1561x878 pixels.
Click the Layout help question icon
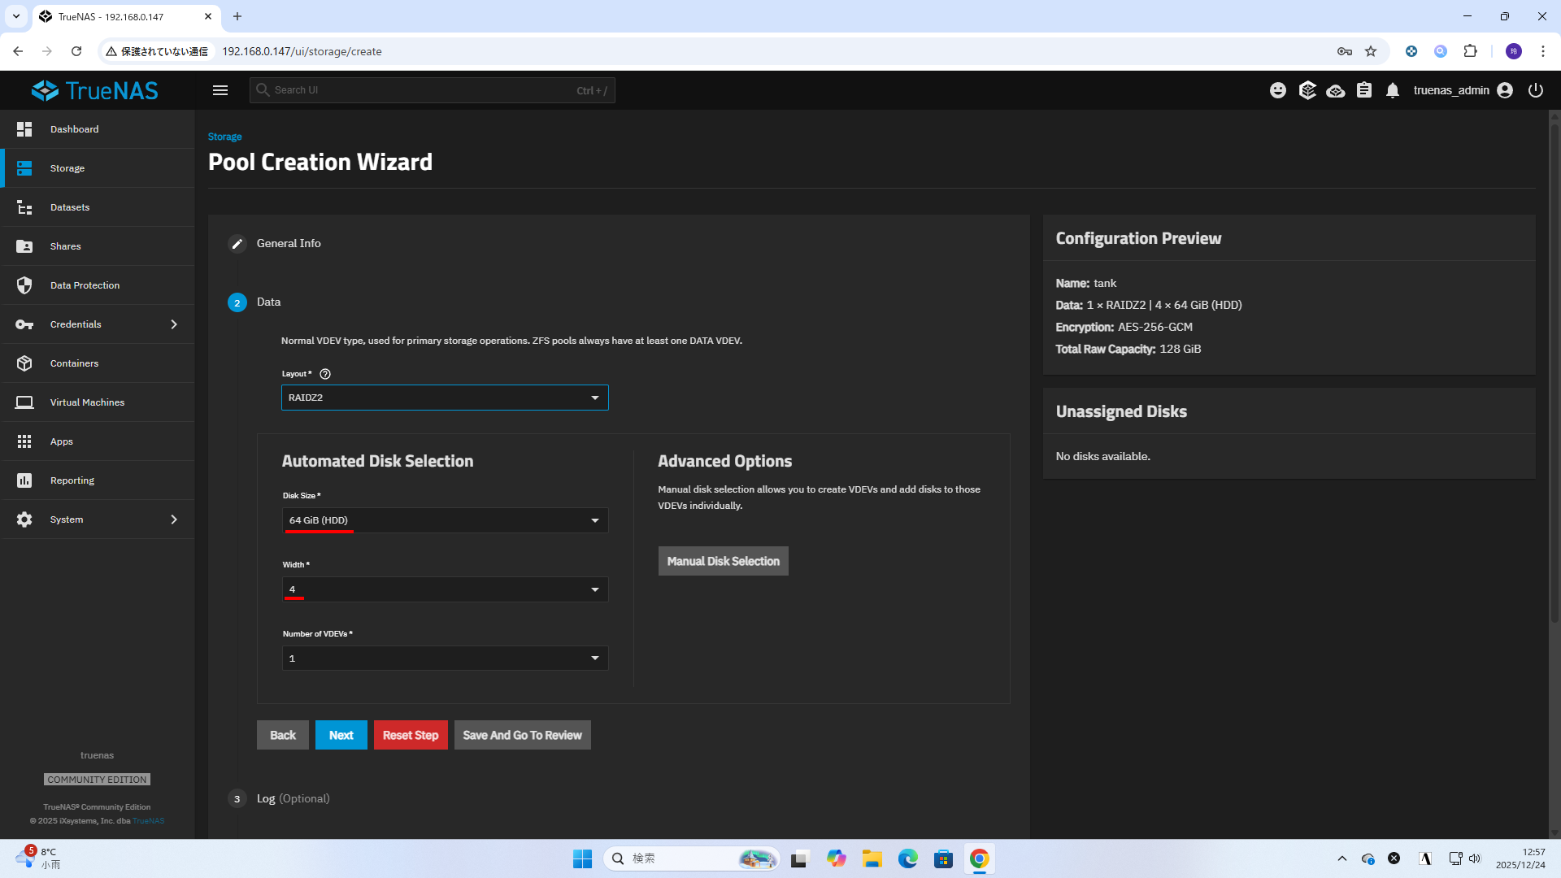point(325,374)
